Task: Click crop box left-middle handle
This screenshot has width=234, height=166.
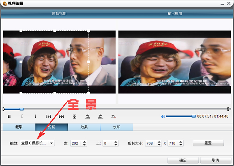Action: 21,62
